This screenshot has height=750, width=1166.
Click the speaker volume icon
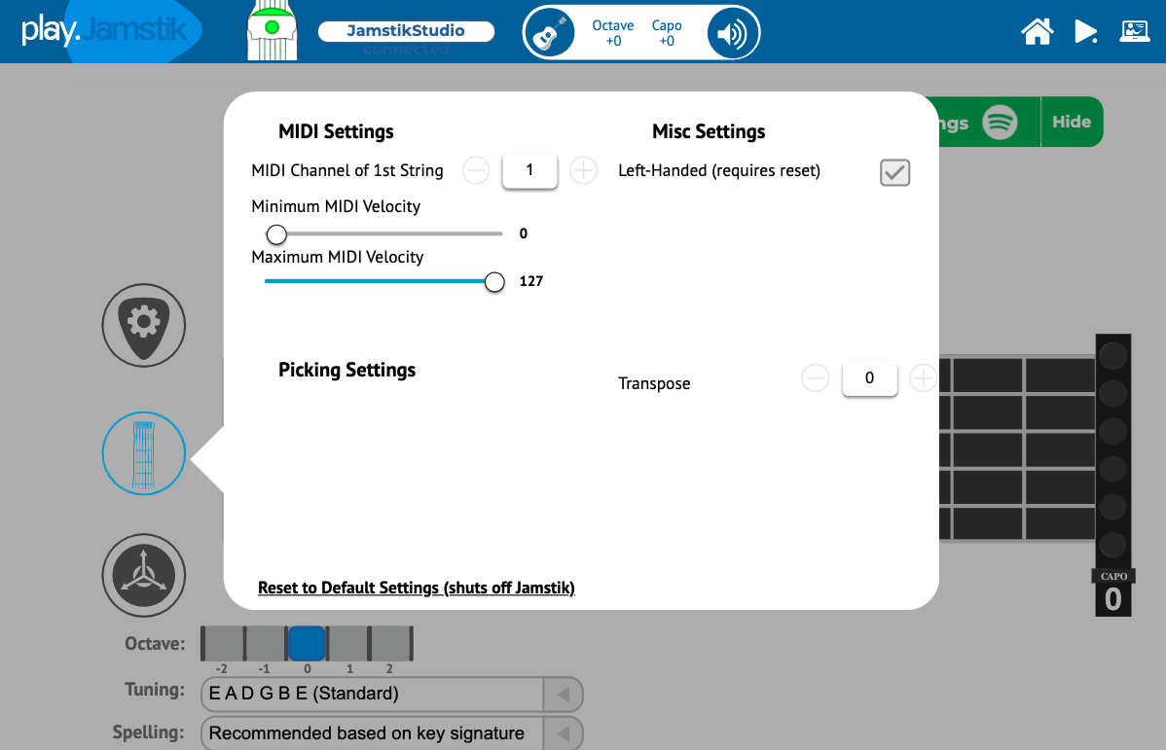click(x=732, y=35)
